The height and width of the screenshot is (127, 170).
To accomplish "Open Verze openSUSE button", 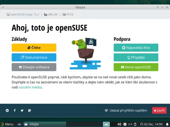I will pyautogui.click(x=136, y=67).
